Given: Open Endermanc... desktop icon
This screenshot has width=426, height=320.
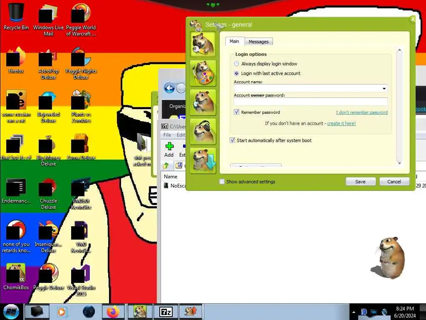Looking at the screenshot, I should click(x=16, y=190).
